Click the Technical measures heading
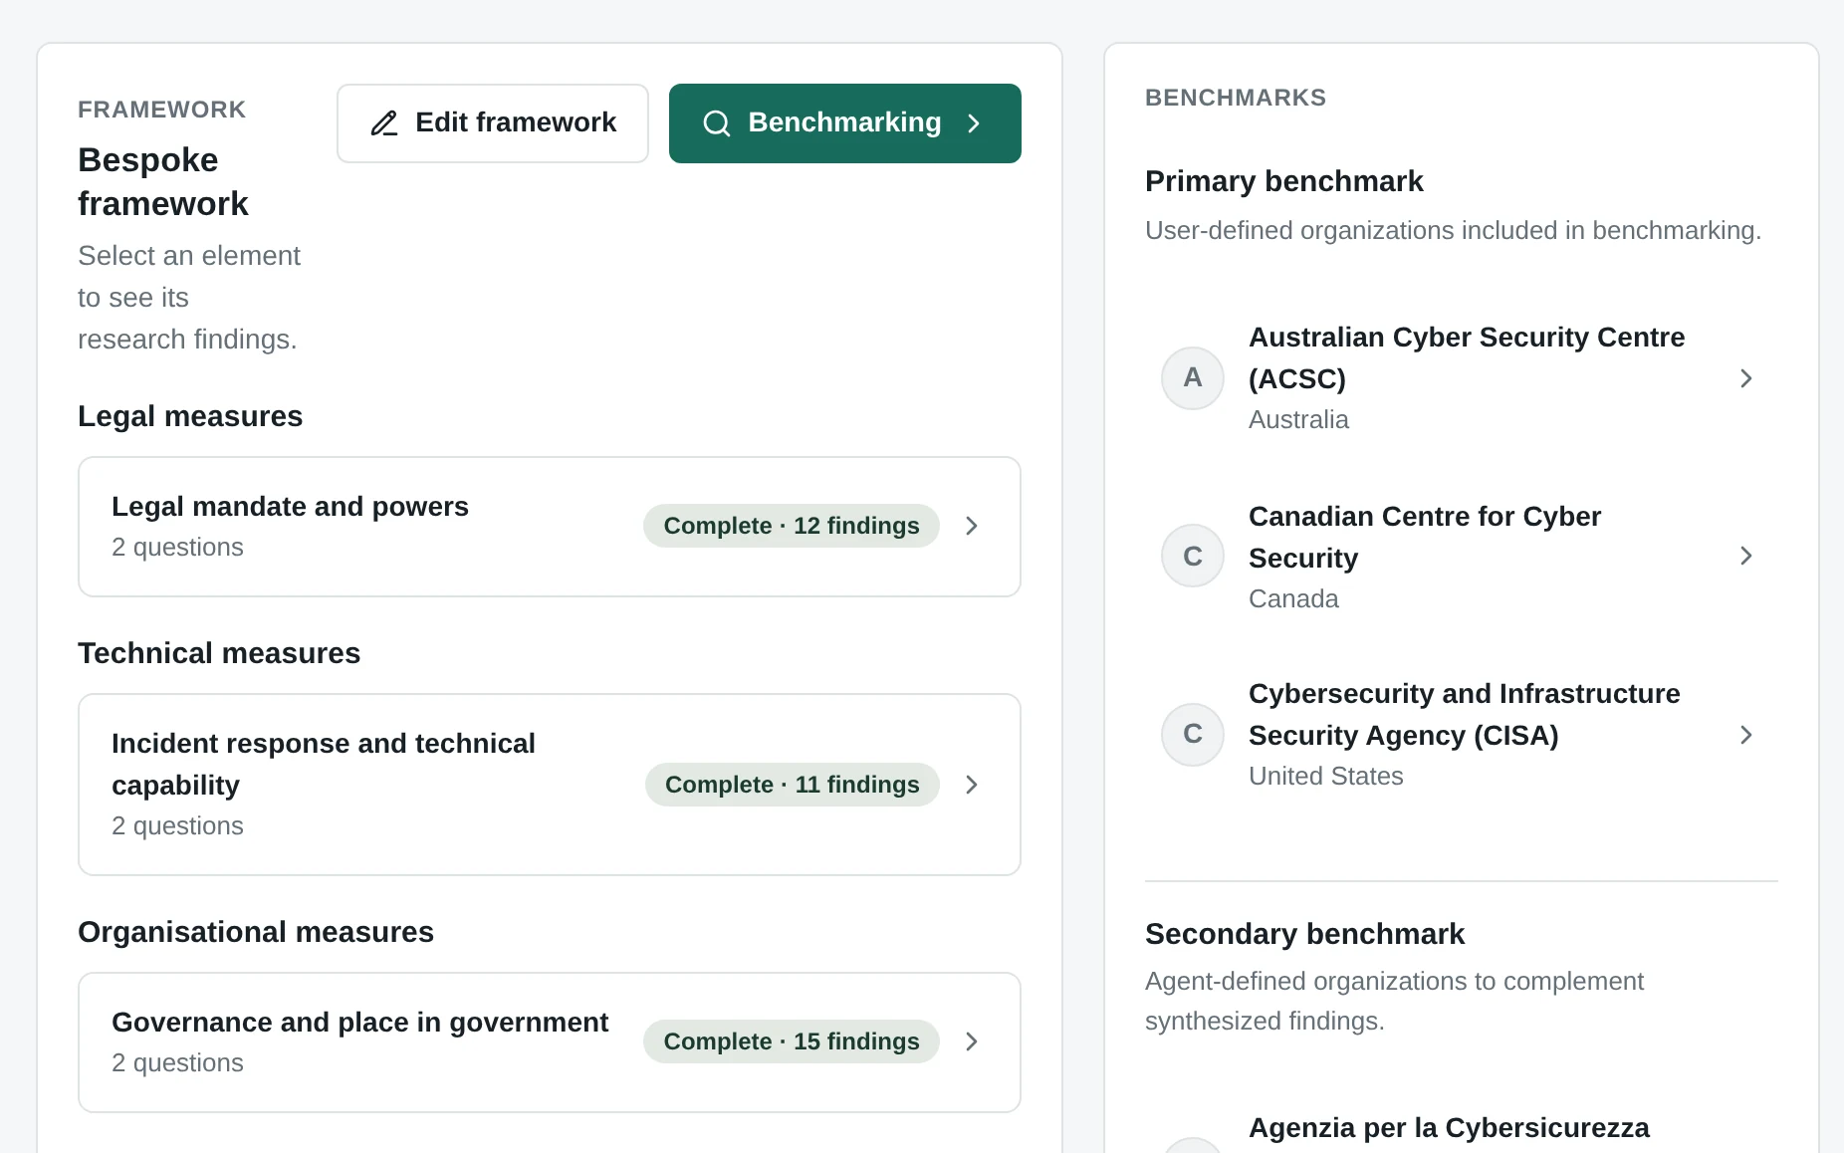Screen dimensions: 1844x1153 coord(219,653)
